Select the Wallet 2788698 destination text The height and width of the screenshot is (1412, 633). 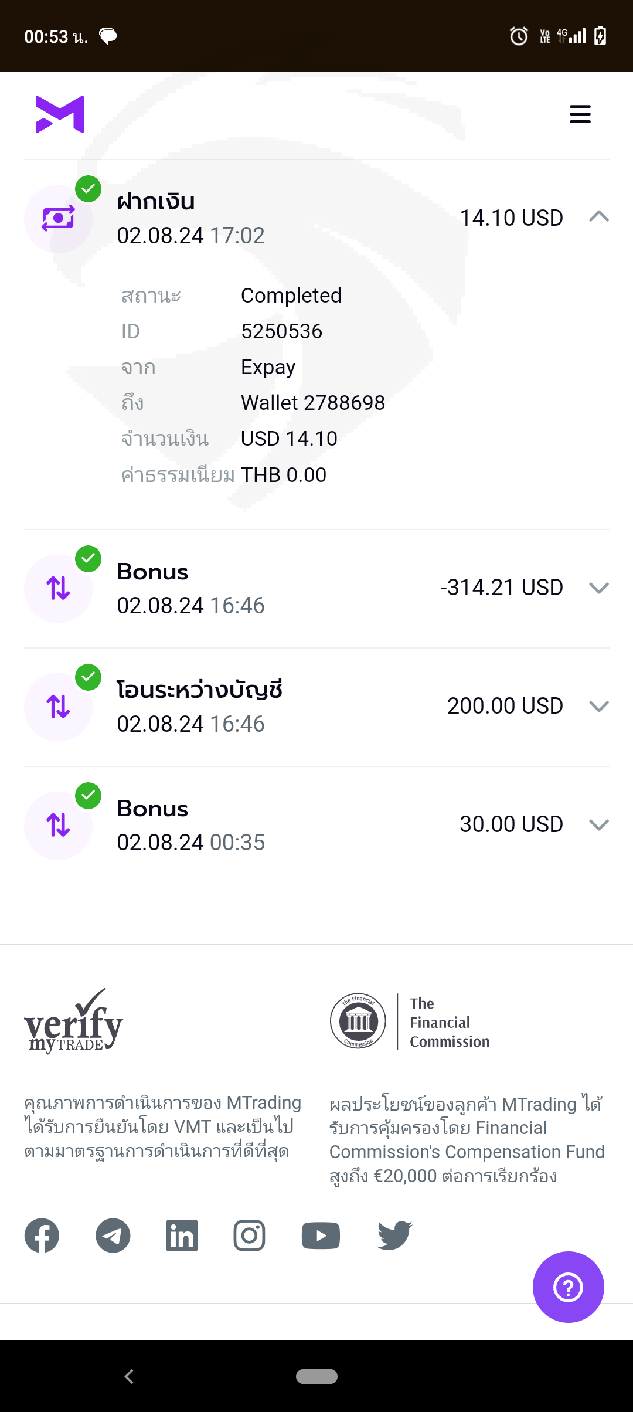313,403
